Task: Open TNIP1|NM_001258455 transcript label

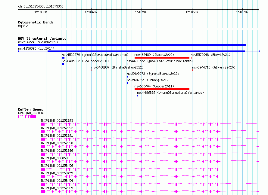Action: coord(57,173)
